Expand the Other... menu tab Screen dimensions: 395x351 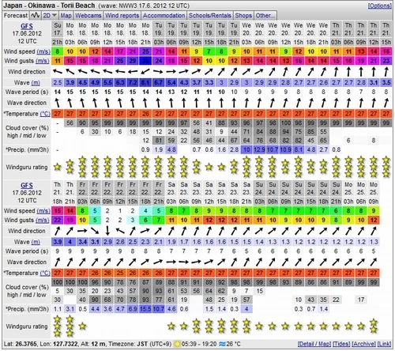265,16
